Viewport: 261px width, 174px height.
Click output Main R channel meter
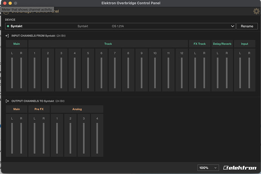pos(21,138)
